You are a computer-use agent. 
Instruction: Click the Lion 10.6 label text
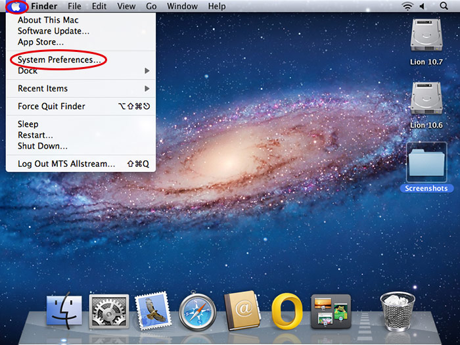(x=426, y=126)
